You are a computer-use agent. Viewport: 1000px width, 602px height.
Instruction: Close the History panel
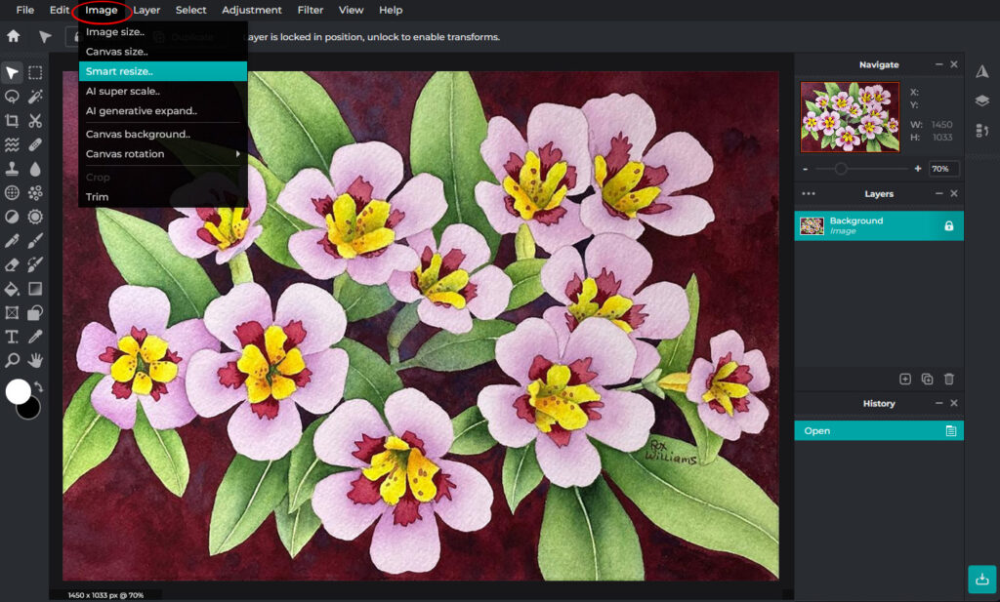click(954, 403)
